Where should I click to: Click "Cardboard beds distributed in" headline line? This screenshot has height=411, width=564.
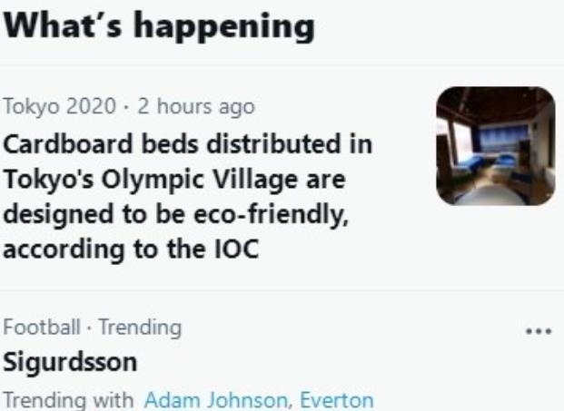click(x=189, y=145)
